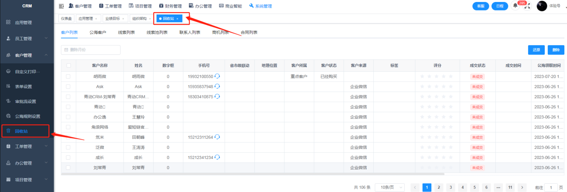Image resolution: width=567 pixels, height=192 pixels.
Task: Click the dial icon next to 15212341234
Action: click(217, 158)
